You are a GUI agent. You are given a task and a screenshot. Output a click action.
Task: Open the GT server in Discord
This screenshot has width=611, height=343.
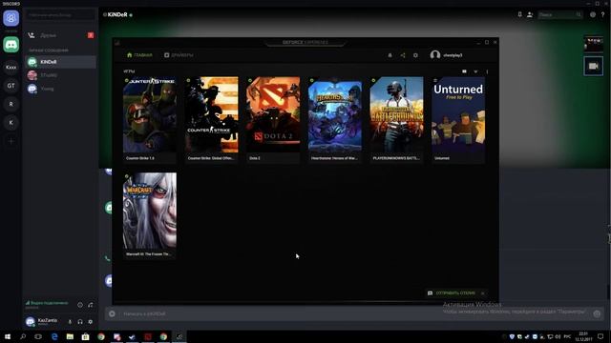pyautogui.click(x=11, y=86)
